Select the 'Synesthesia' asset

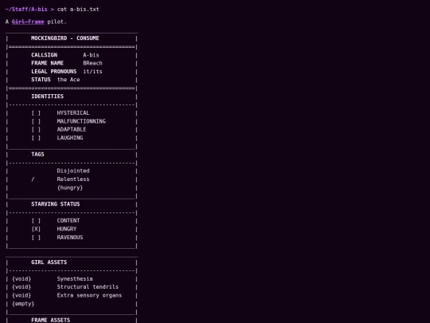[75, 279]
